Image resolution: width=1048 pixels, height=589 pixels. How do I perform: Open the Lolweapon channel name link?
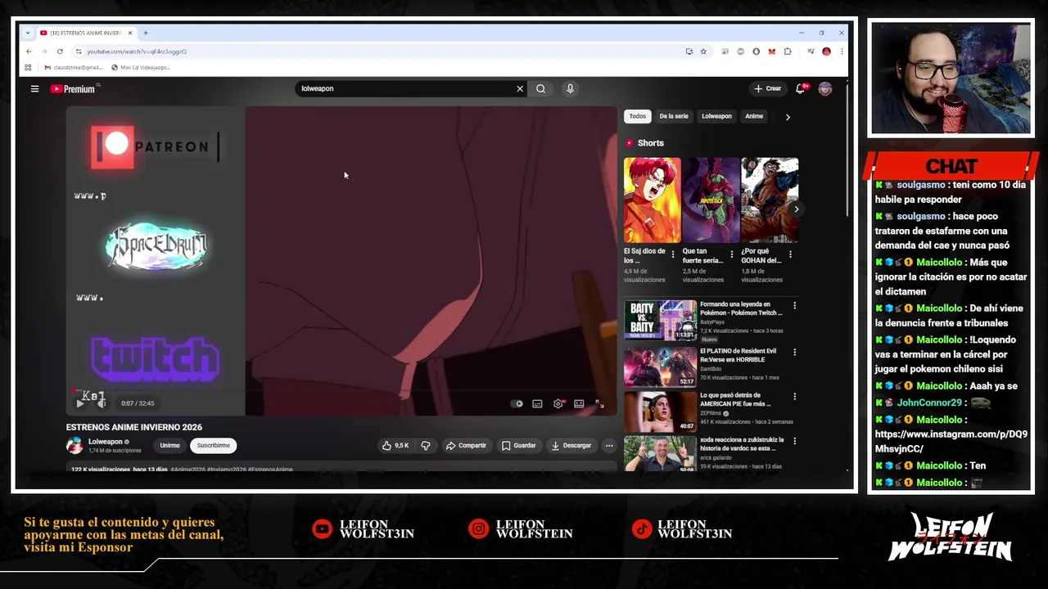(x=106, y=442)
